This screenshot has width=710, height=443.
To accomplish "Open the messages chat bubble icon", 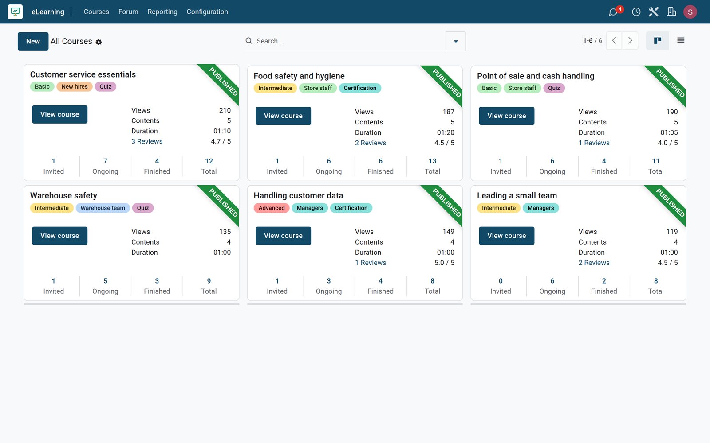I will (613, 12).
